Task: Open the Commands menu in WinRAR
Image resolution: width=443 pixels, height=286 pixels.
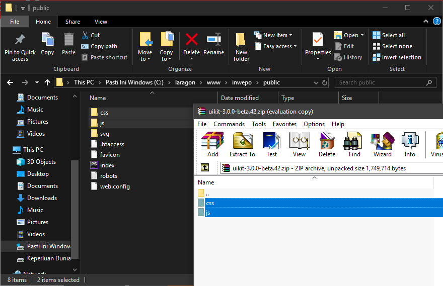Action: 229,124
